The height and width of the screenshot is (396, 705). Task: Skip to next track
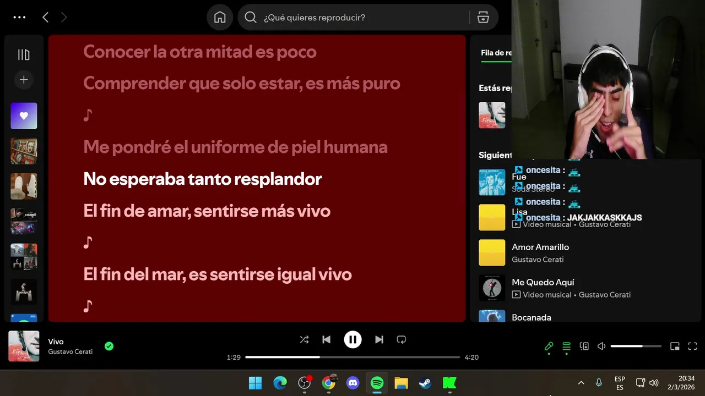tap(379, 340)
